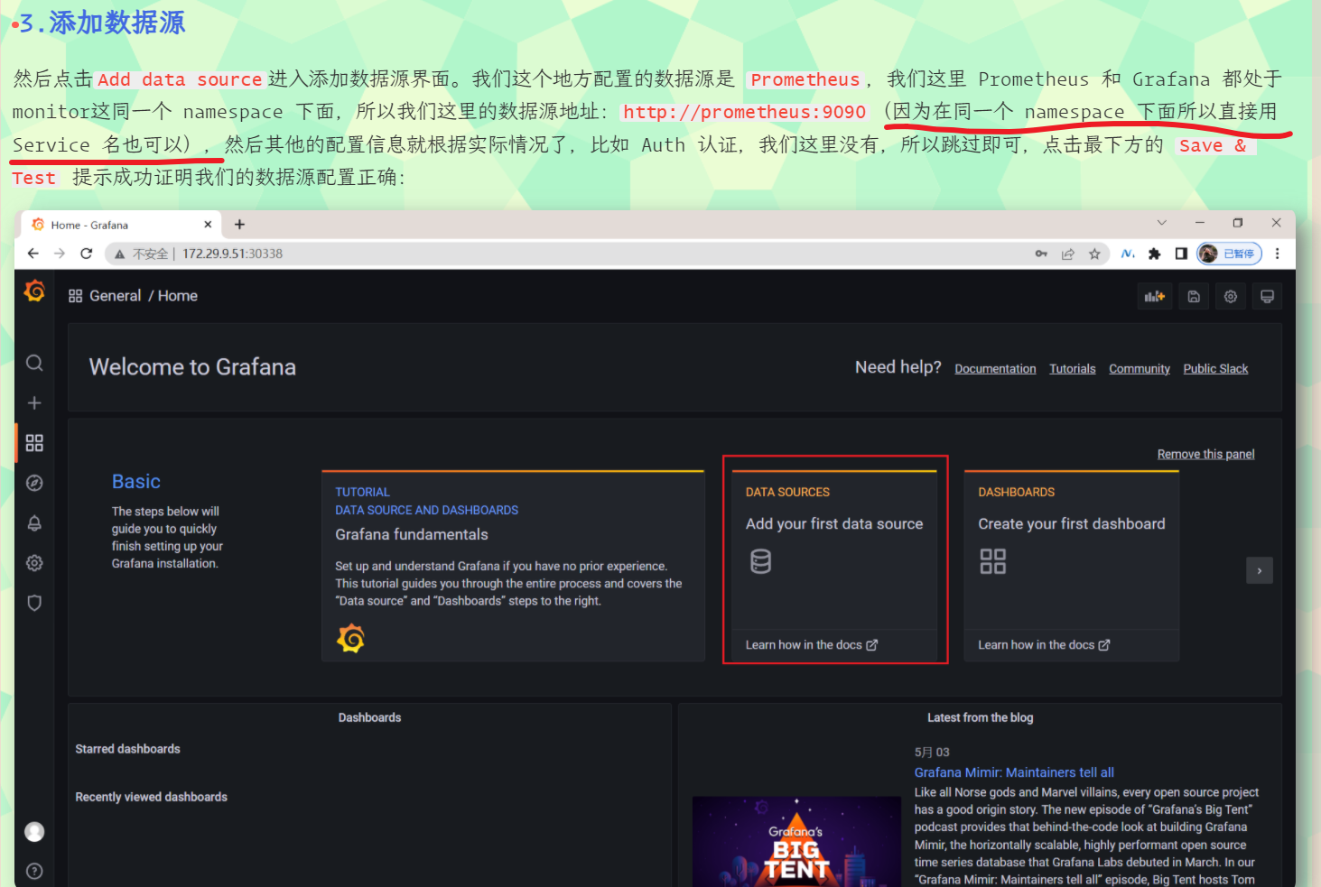
Task: Click the browser Back arrow
Action: tap(33, 254)
